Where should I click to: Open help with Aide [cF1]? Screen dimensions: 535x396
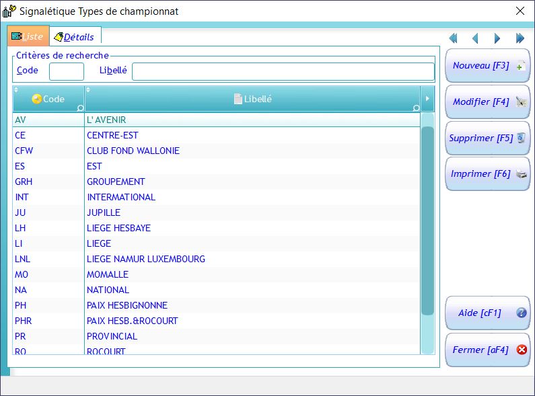point(488,313)
